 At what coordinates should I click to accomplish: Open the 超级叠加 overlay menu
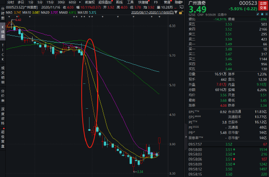(105, 2)
